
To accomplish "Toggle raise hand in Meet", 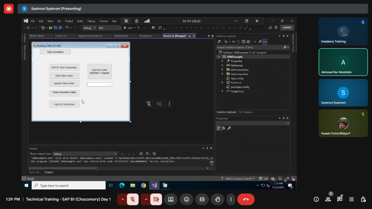I will (x=218, y=199).
